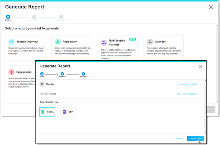Click the CANCEL button

[180, 138]
